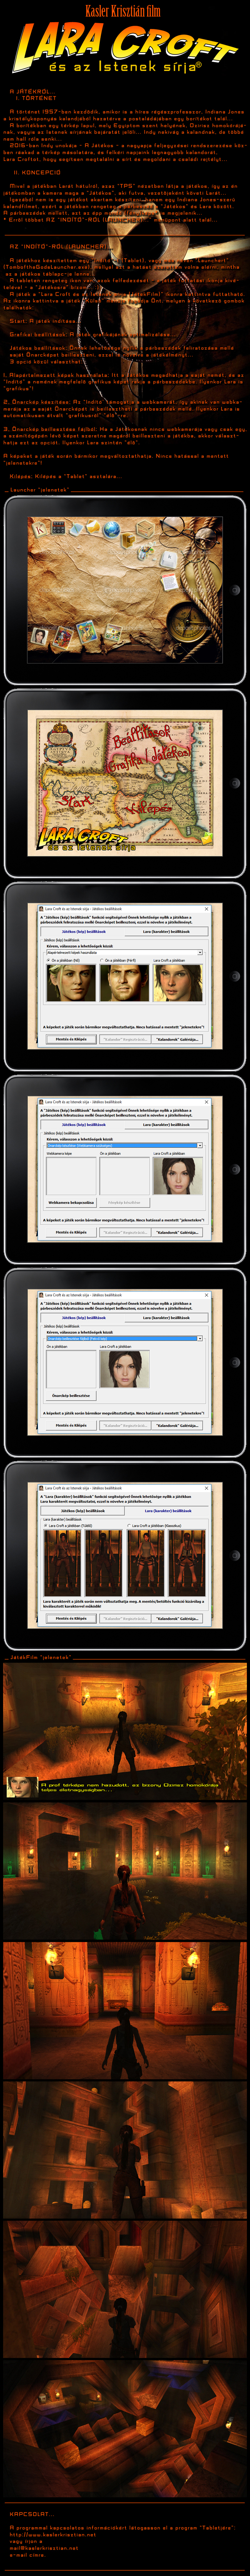Click 'Mentés és Kilépés' in webcam dialog

(x=71, y=1232)
